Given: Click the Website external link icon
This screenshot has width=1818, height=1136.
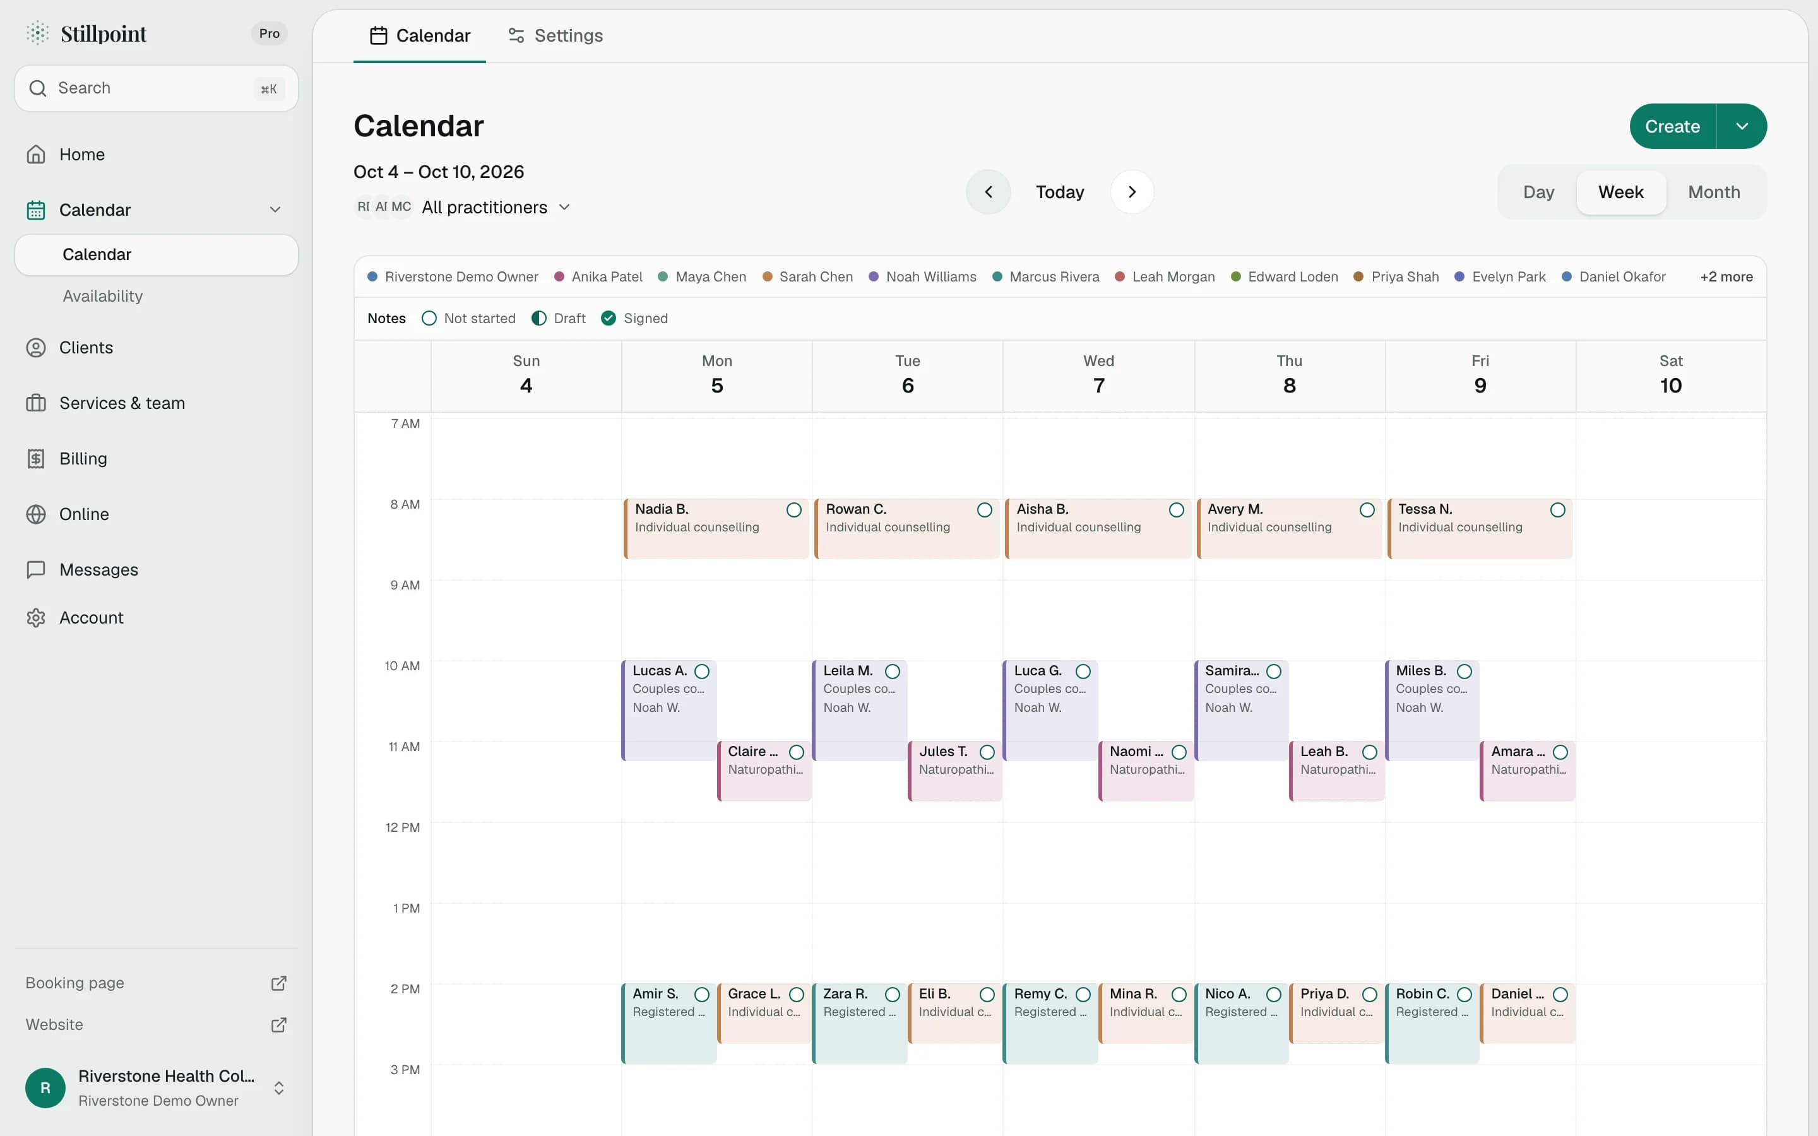Looking at the screenshot, I should (279, 1024).
